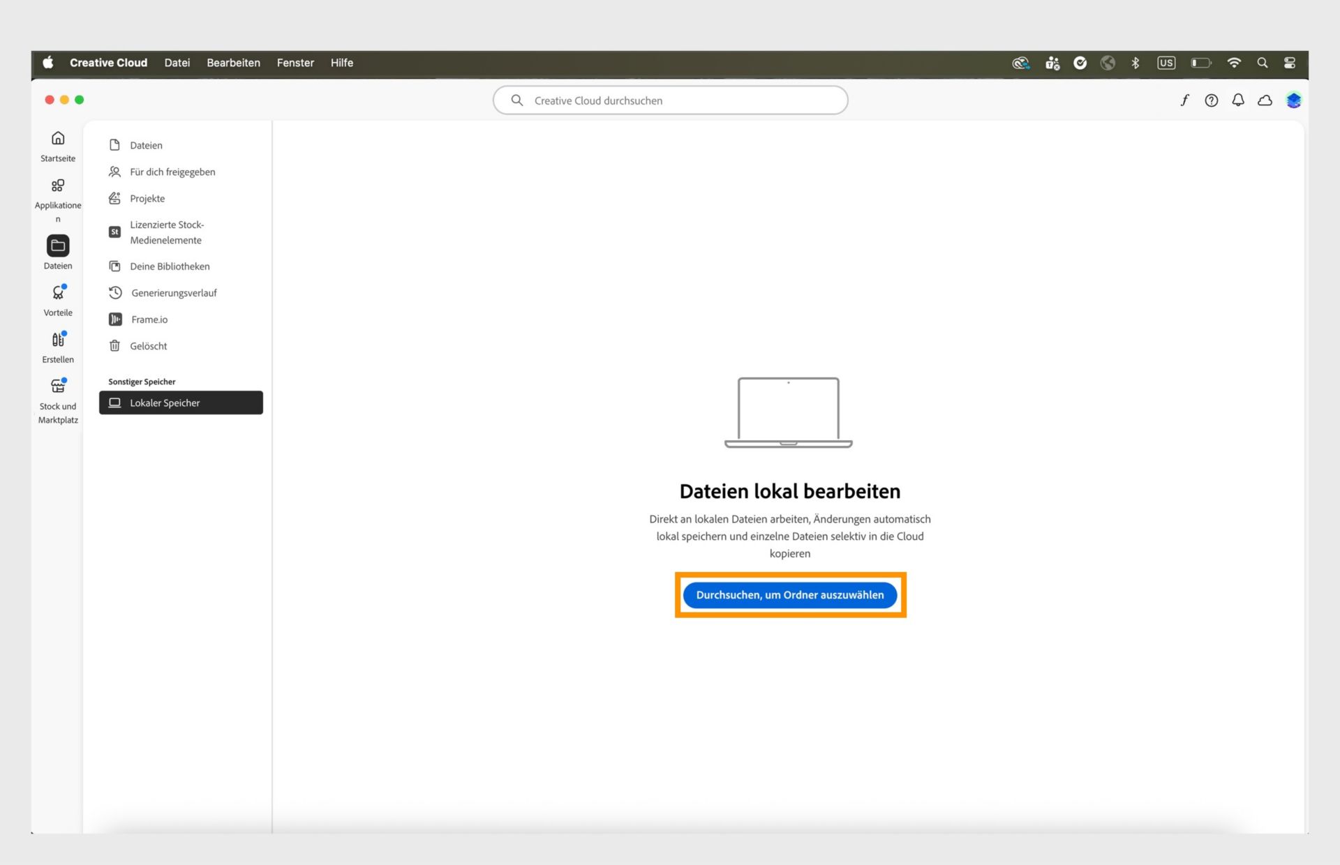
Task: Open macOS Control Center icon
Action: point(1290,63)
